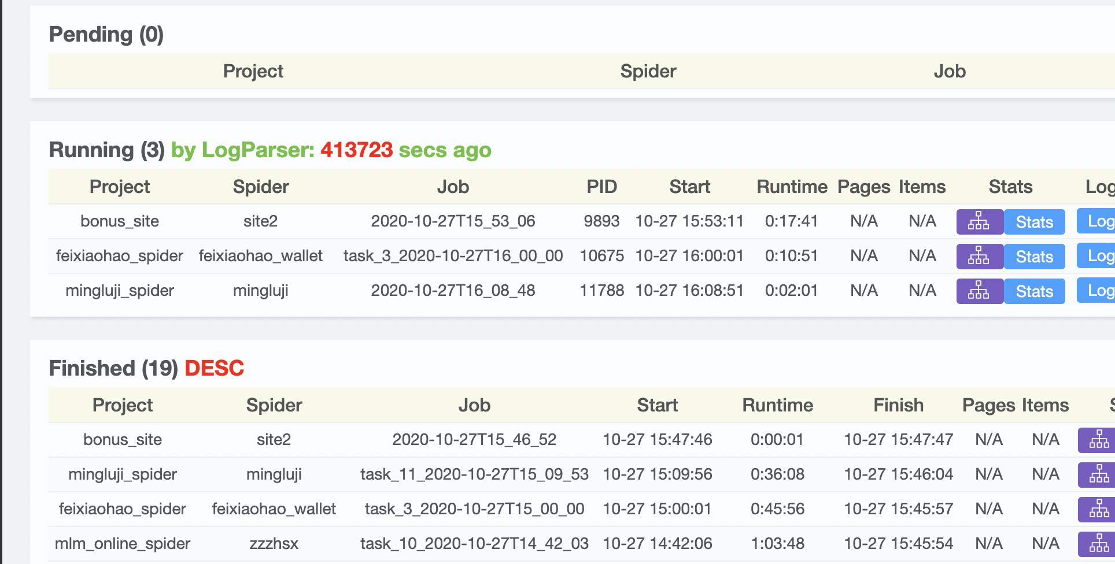This screenshot has width=1115, height=564.
Task: Click the Project column header in Finished table
Action: [122, 405]
